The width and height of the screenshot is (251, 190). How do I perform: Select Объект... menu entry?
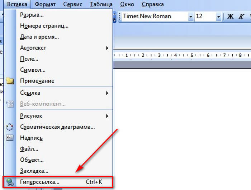(x=58, y=160)
